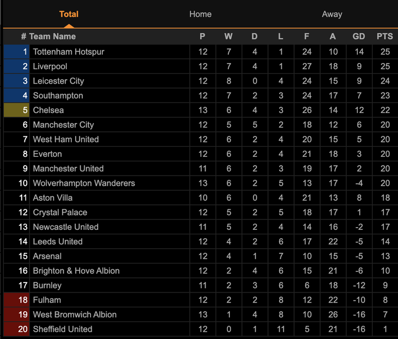Click the blue position 1 badge

point(16,52)
